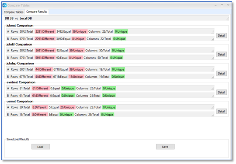Switch to the Compare Tables tab
Image resolution: width=236 pixels, height=164 pixels.
tap(14, 12)
